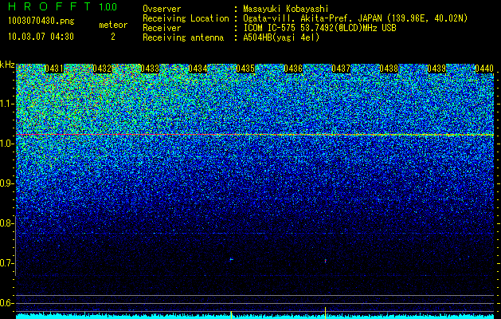Click the 0436 time marker
The height and width of the screenshot is (319, 501).
click(293, 69)
